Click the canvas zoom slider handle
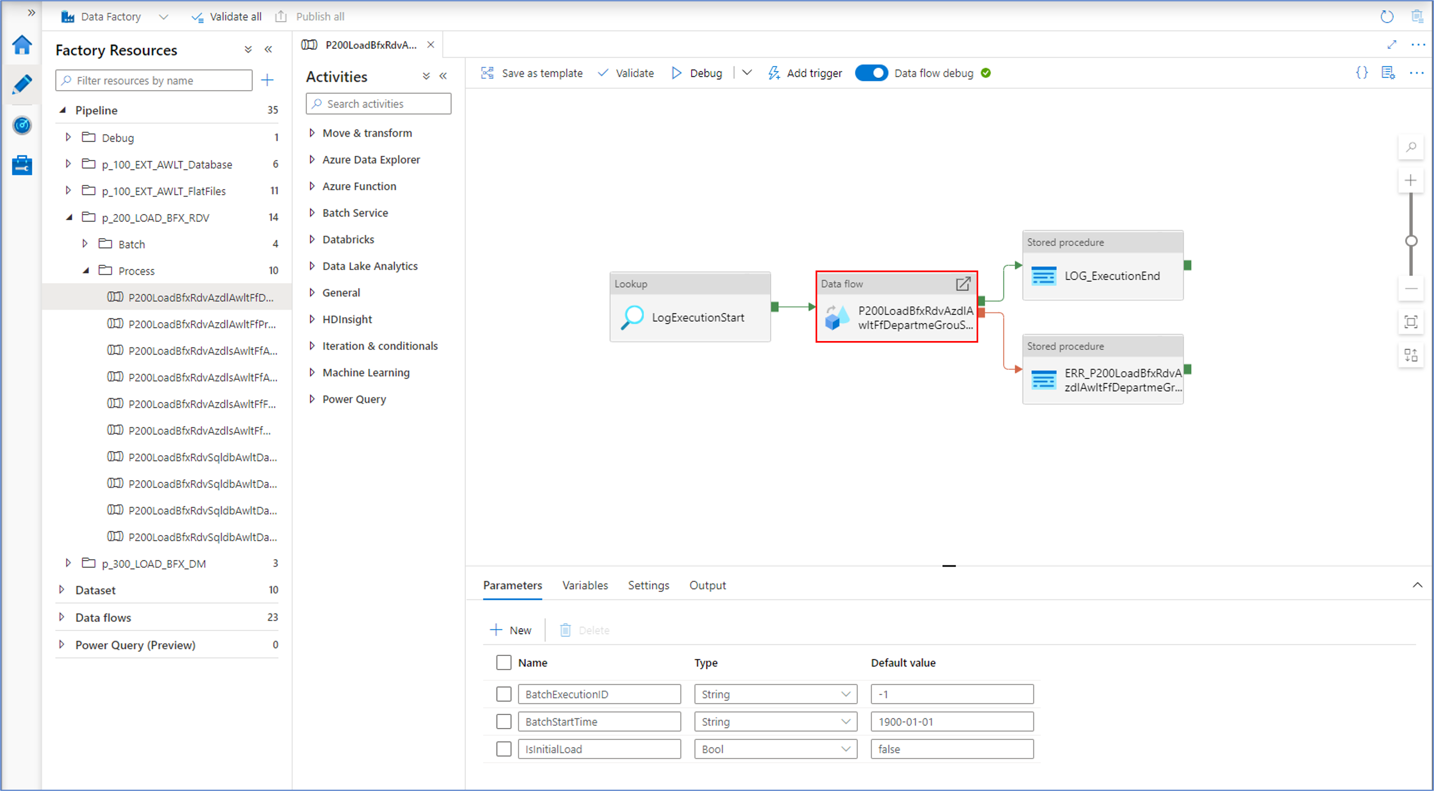1434x791 pixels. [x=1411, y=241]
